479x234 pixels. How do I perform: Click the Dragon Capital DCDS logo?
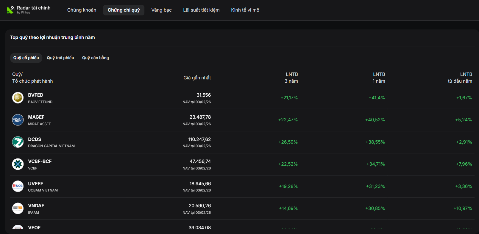click(x=18, y=142)
